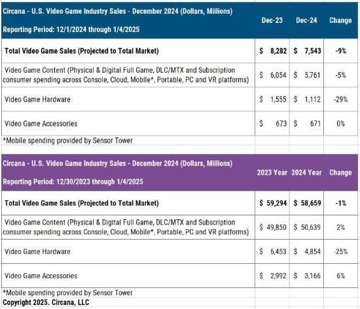Viewport: 360px width, 309px height.
Task: Click the blue table's Change header
Action: [x=340, y=20]
